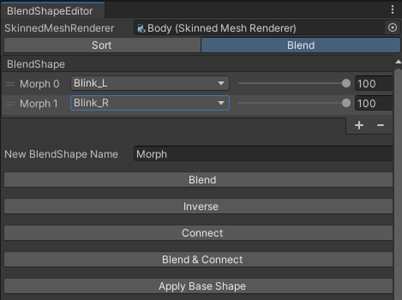Click the Apply Base Shape button

point(198,286)
